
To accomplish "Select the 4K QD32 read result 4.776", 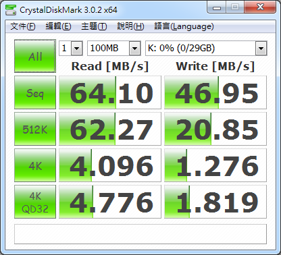I will pyautogui.click(x=110, y=202).
